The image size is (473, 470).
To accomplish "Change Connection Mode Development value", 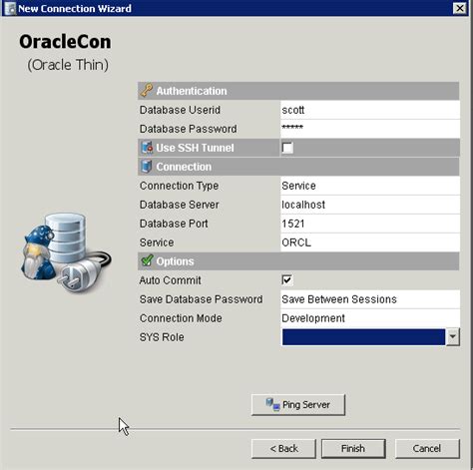I will [370, 318].
